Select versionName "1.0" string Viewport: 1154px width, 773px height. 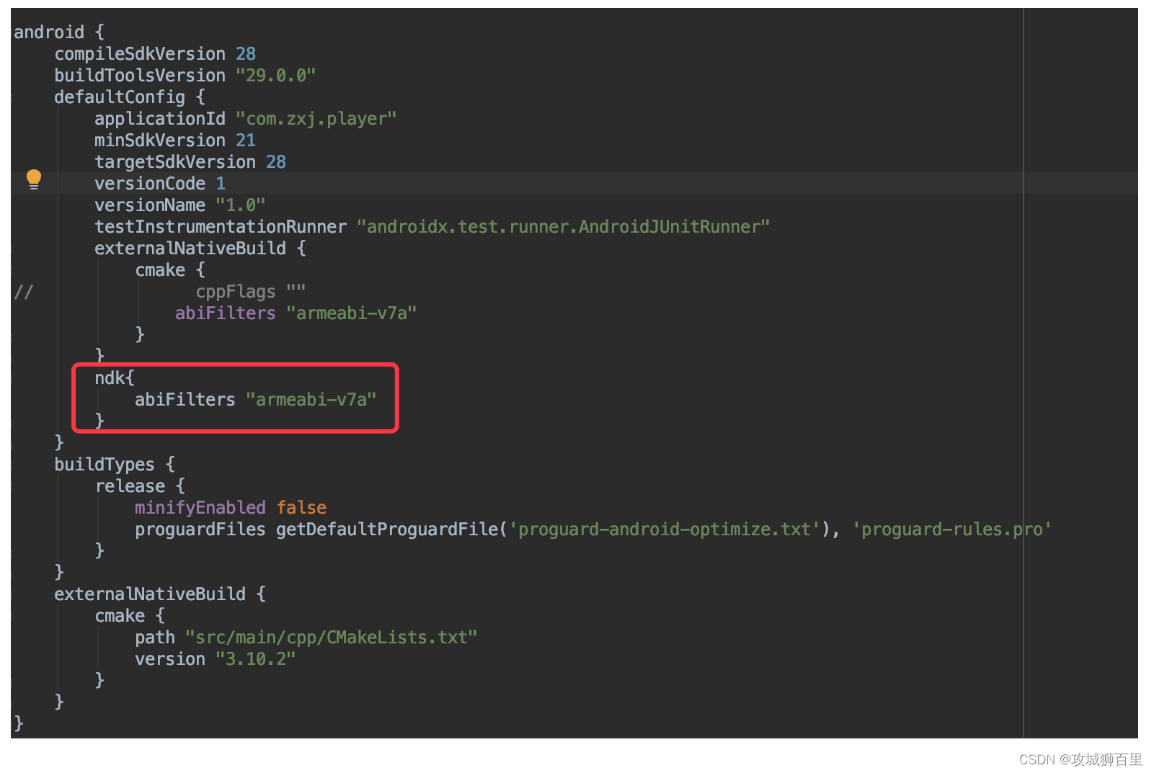point(241,205)
